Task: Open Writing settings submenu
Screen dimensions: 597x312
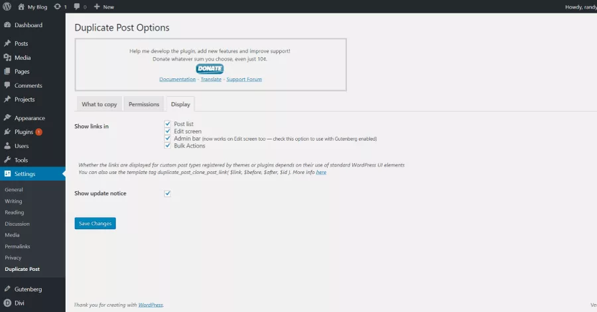Action: [x=13, y=200]
